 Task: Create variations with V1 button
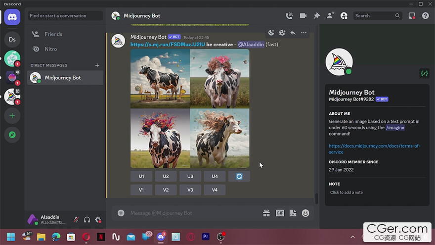click(141, 190)
